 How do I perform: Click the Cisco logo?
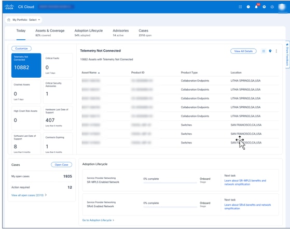tap(9, 7)
